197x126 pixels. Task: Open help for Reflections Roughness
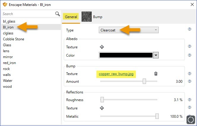(x=189, y=100)
